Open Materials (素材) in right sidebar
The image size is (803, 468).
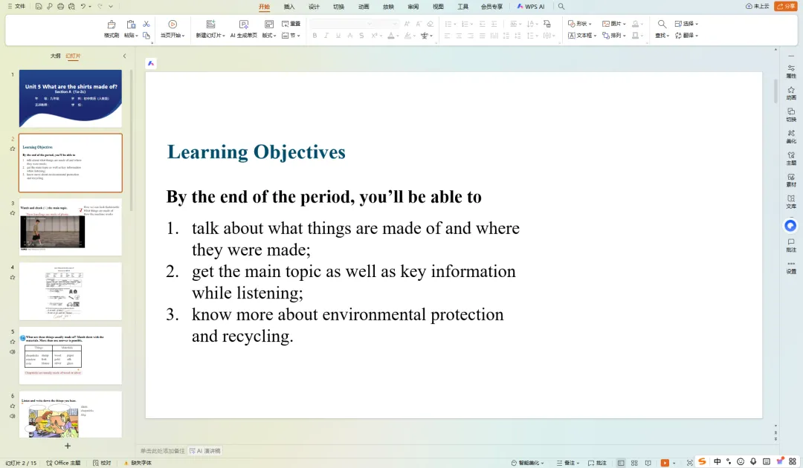[791, 180]
